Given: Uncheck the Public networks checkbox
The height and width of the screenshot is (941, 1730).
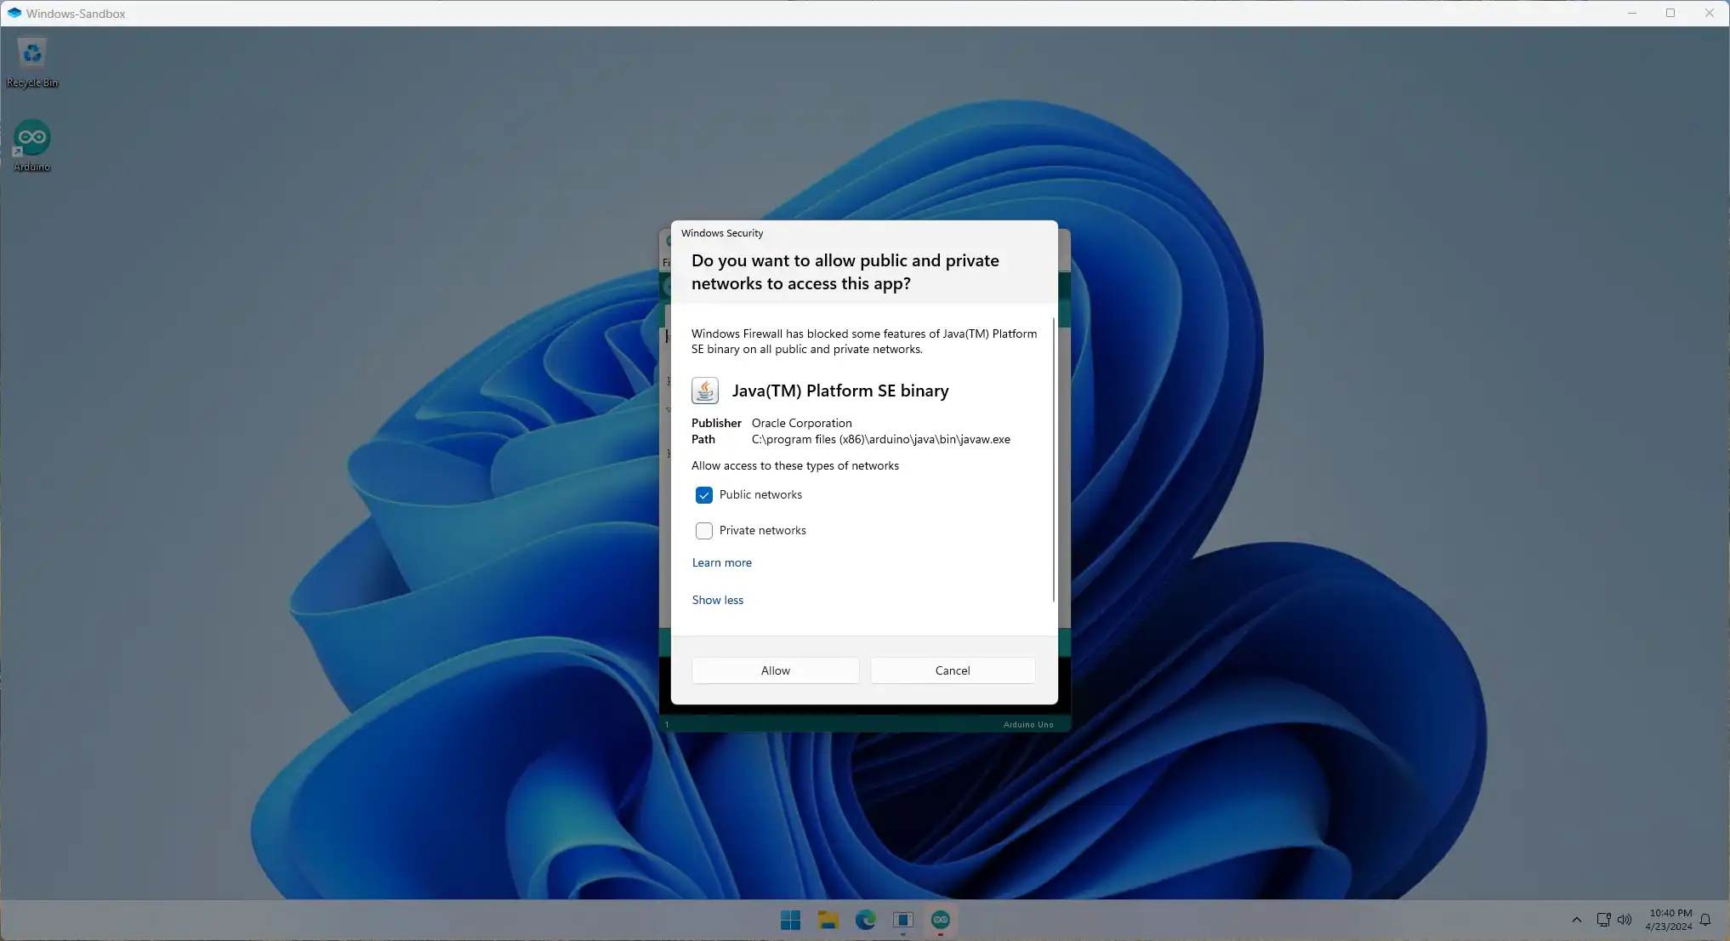Looking at the screenshot, I should pos(704,495).
